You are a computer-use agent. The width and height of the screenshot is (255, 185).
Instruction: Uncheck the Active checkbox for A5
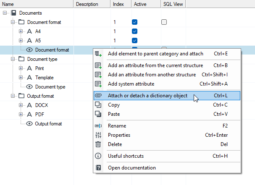click(x=135, y=41)
